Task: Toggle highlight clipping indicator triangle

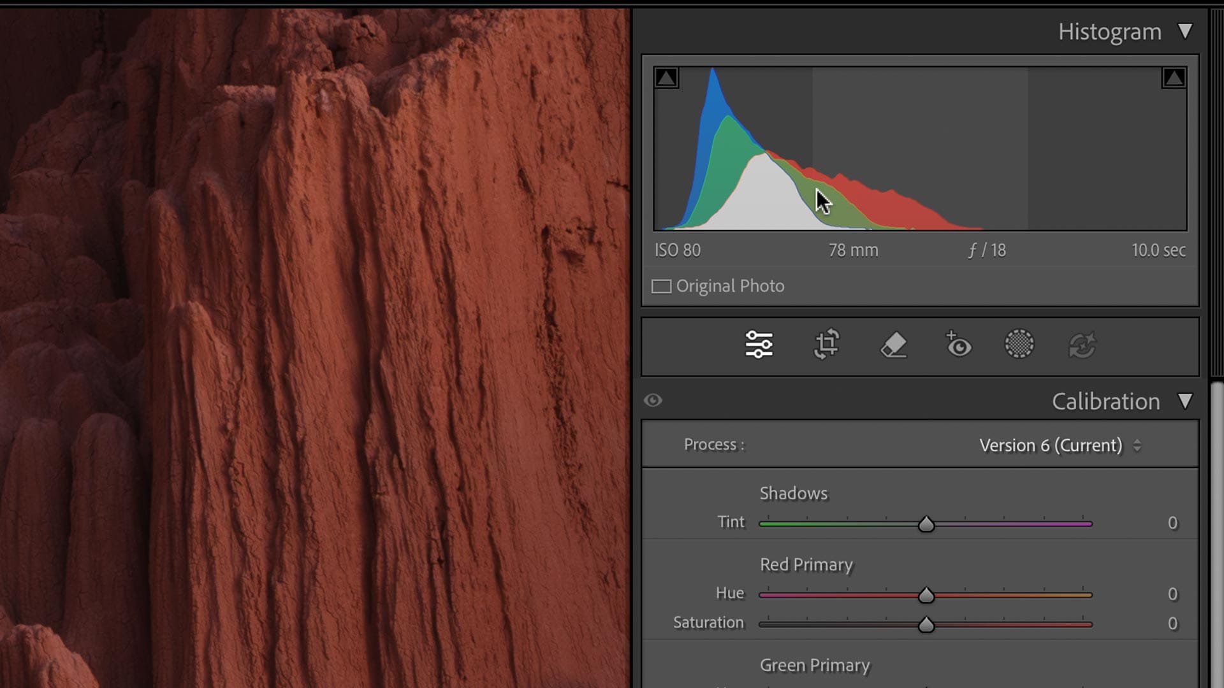Action: [1174, 78]
